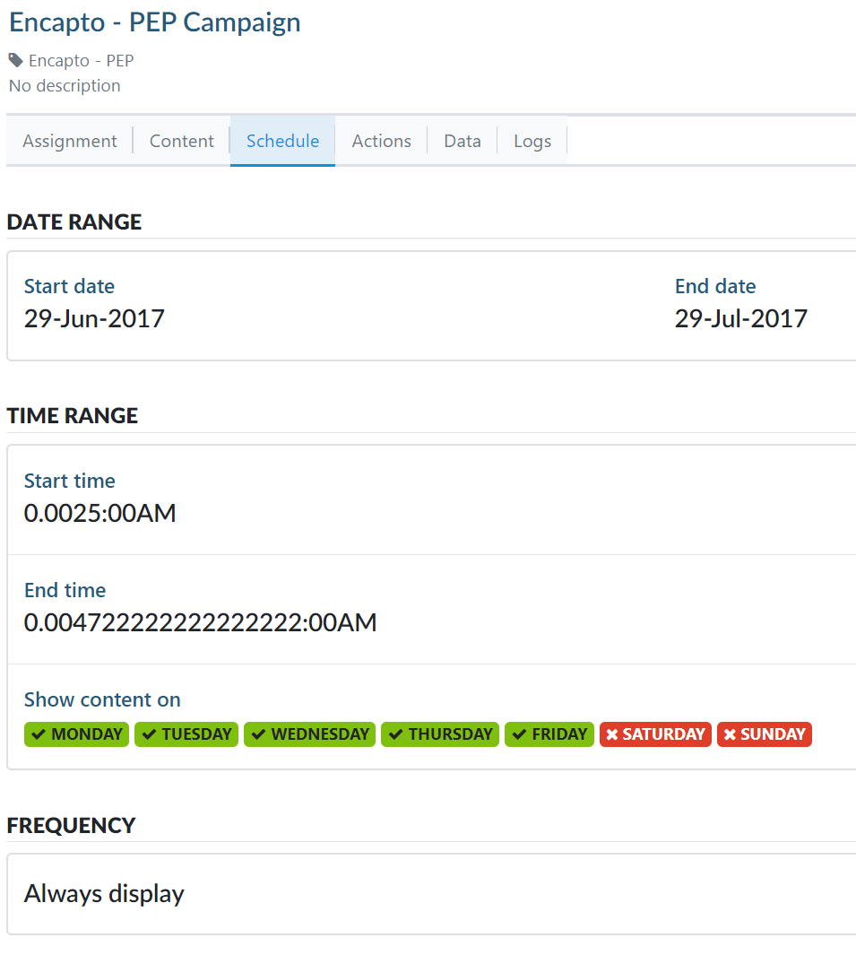Toggle the Thursday day badge
This screenshot has width=856, height=955.
tap(440, 734)
